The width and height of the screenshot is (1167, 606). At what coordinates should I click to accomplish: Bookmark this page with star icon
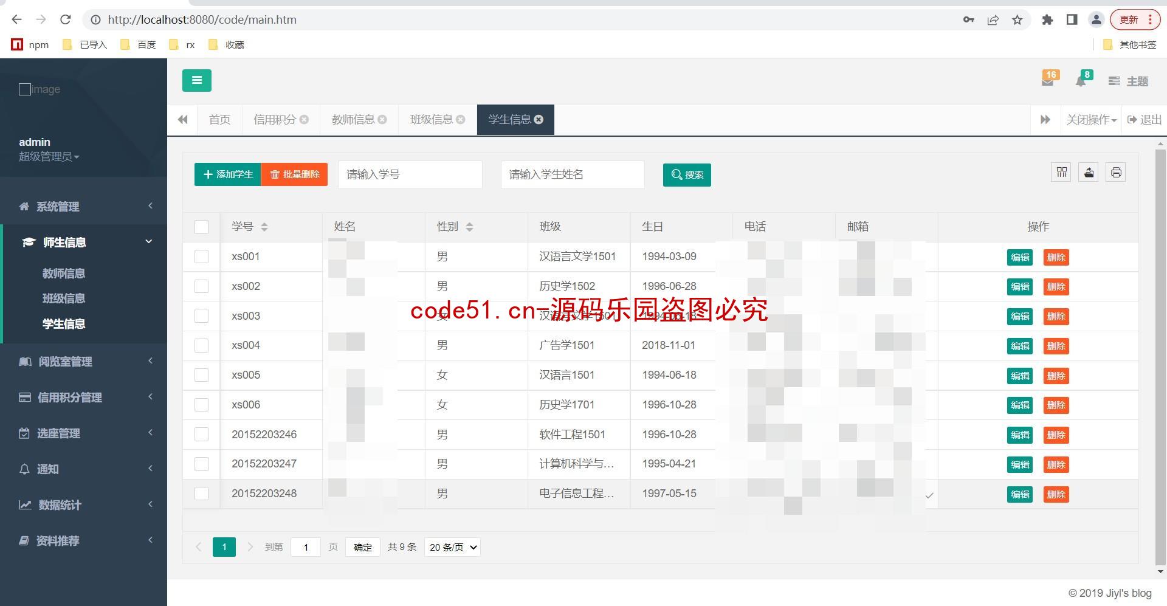coord(1017,20)
